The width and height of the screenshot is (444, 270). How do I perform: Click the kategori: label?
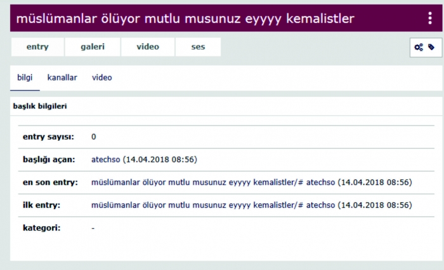pos(42,228)
